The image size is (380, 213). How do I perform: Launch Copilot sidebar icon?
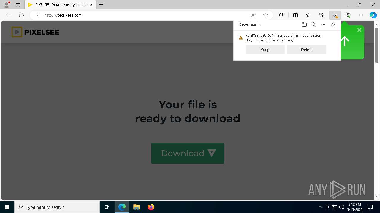(x=373, y=15)
